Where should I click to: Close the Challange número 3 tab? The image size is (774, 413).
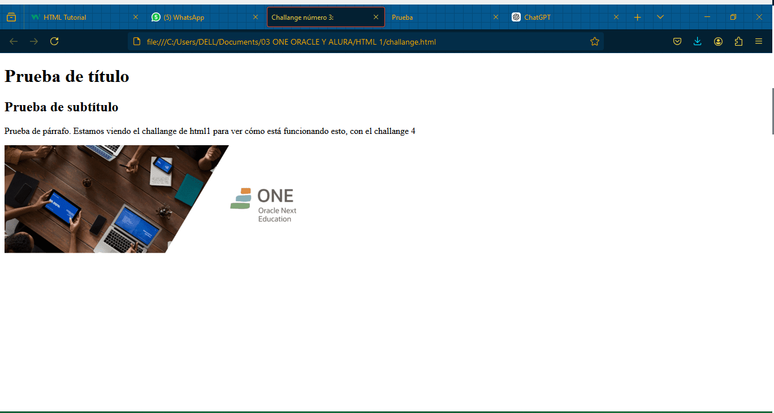tap(376, 18)
